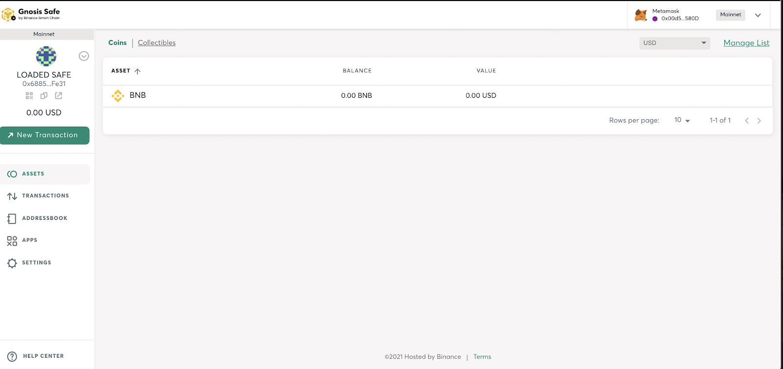Viewport: 783px width, 369px height.
Task: Click the VALUE column header
Action: pos(486,71)
